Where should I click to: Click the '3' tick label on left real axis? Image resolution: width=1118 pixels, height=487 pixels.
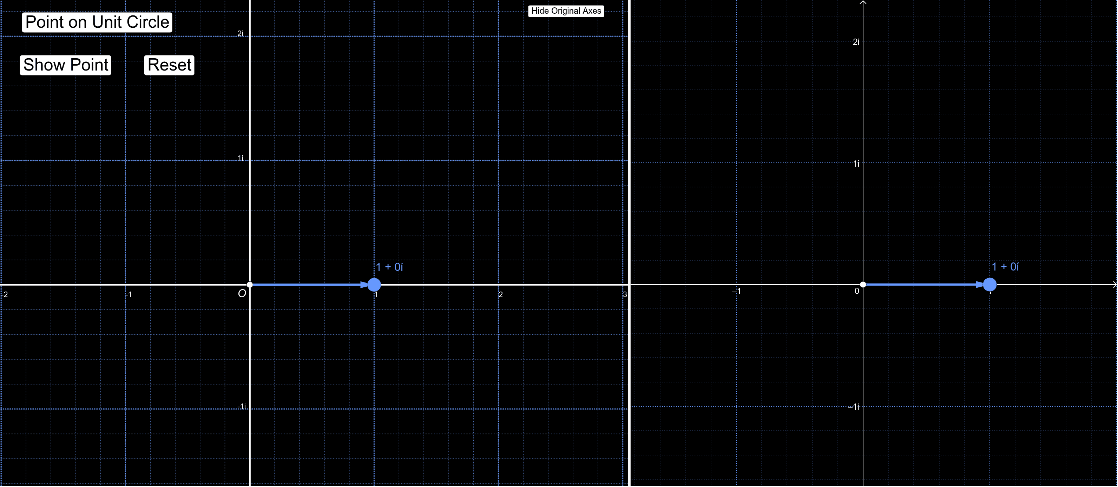pos(625,294)
